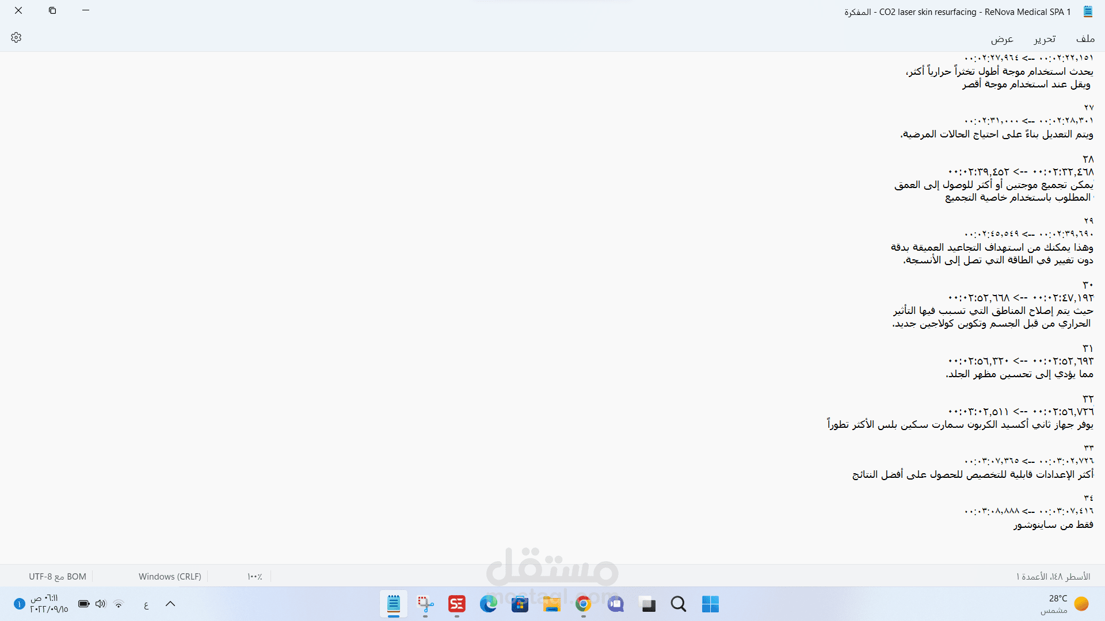This screenshot has width=1105, height=621.
Task: Click the 100% zoom level indicator
Action: (x=254, y=577)
